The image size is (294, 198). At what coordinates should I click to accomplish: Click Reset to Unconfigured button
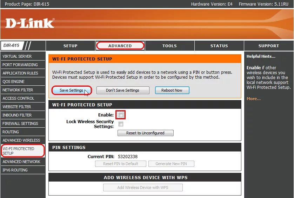click(146, 133)
